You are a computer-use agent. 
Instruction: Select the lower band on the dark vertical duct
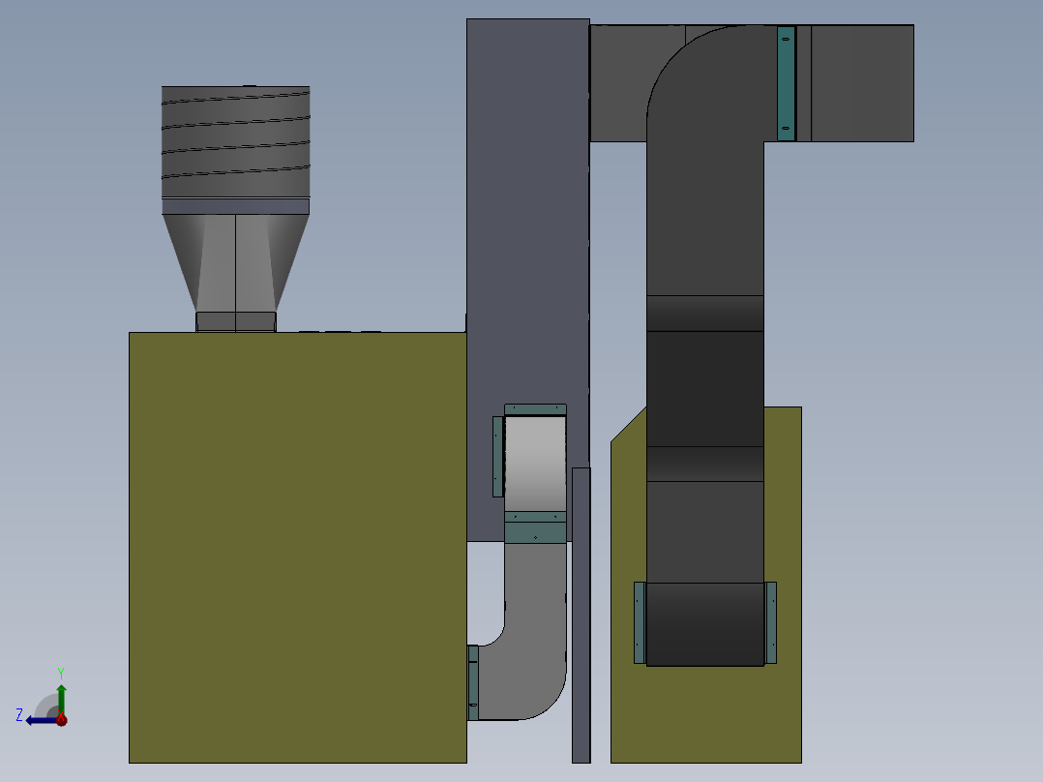(x=705, y=464)
